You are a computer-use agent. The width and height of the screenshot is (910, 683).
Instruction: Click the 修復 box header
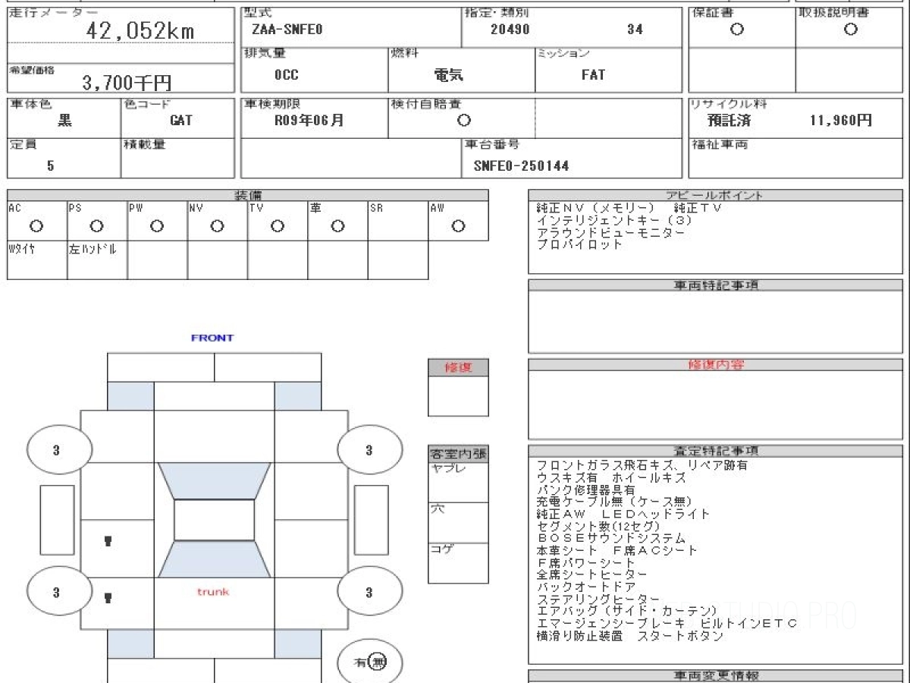pyautogui.click(x=458, y=367)
